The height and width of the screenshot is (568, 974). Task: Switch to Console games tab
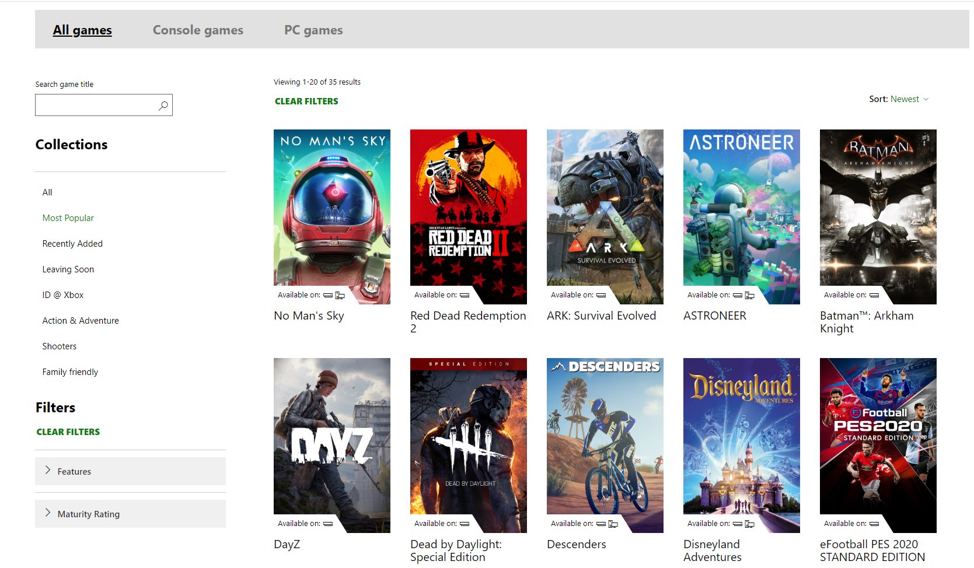tap(198, 30)
